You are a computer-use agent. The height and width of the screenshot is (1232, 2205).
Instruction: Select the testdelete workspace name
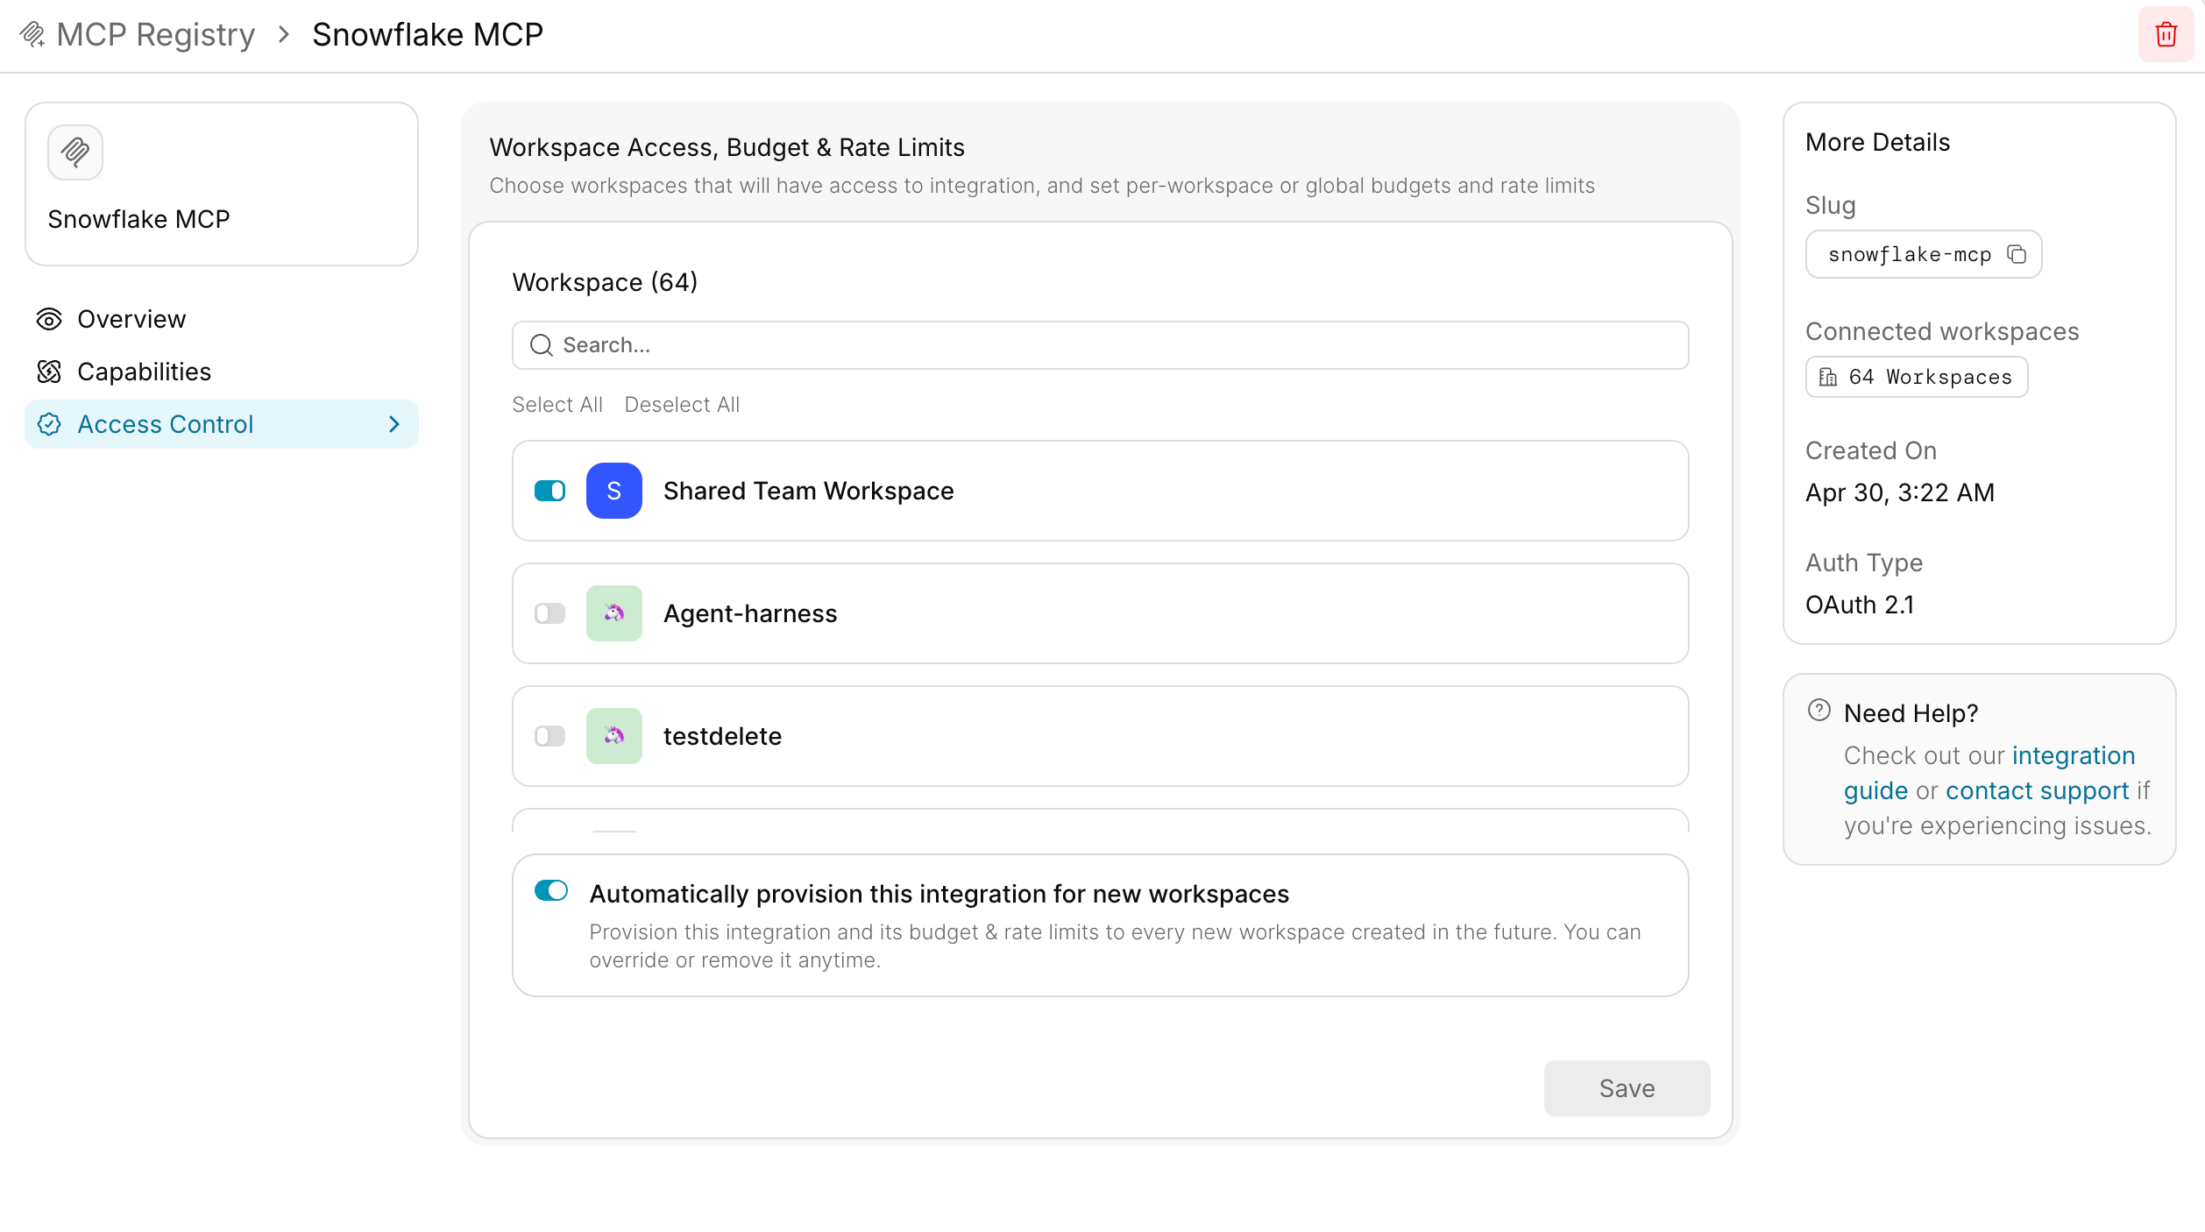click(722, 736)
